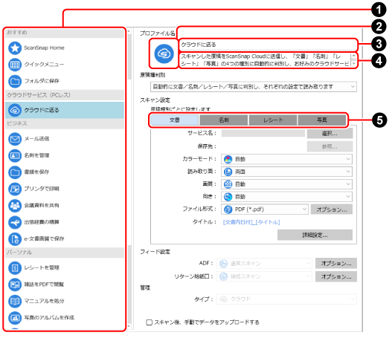Choose the e-文書画質で保存 icon
The width and height of the screenshot is (392, 341).
click(15, 239)
